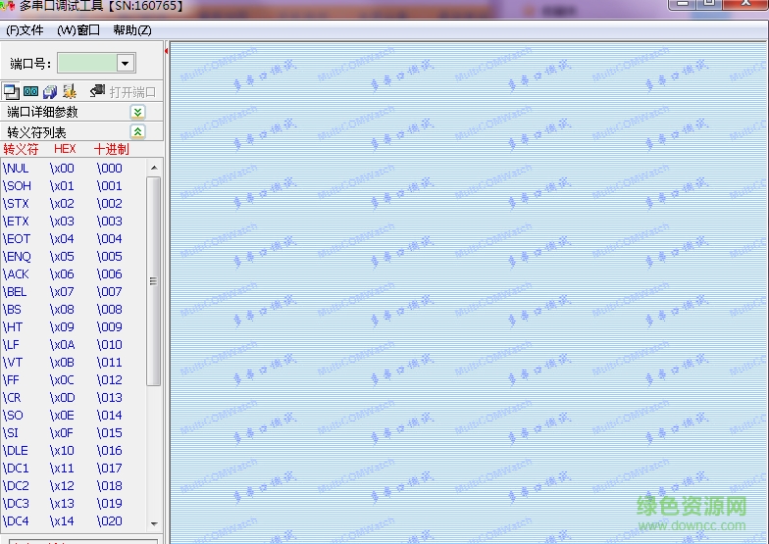769x544 pixels.
Task: Click the \x10 hex value
Action: [62, 451]
